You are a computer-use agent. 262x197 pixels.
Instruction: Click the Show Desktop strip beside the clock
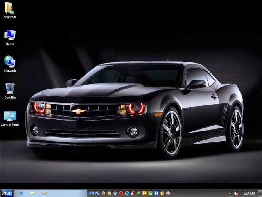(260, 193)
